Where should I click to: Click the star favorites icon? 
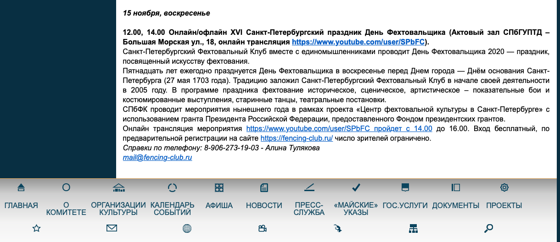tap(36, 228)
